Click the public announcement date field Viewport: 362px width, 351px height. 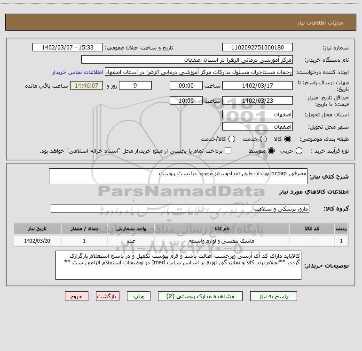click(x=68, y=48)
